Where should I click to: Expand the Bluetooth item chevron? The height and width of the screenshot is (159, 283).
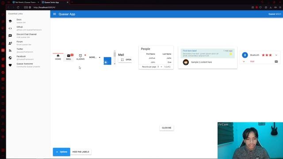(276, 55)
